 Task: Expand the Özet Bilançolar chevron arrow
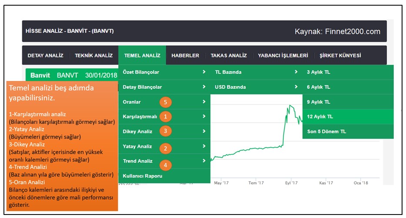pos(204,72)
